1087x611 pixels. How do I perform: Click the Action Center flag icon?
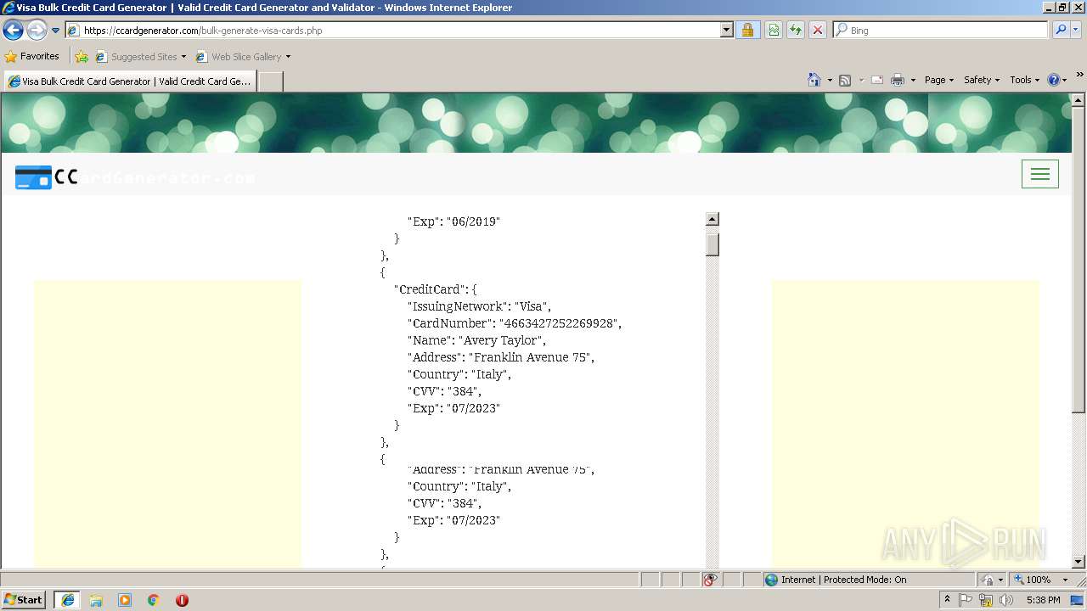pyautogui.click(x=966, y=600)
